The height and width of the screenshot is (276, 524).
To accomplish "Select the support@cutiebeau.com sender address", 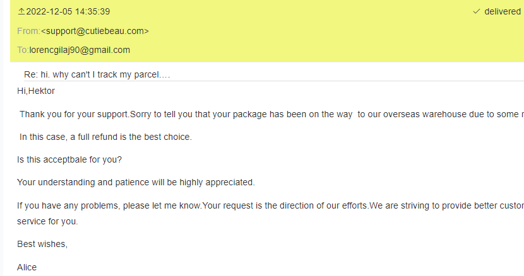I will click(95, 31).
